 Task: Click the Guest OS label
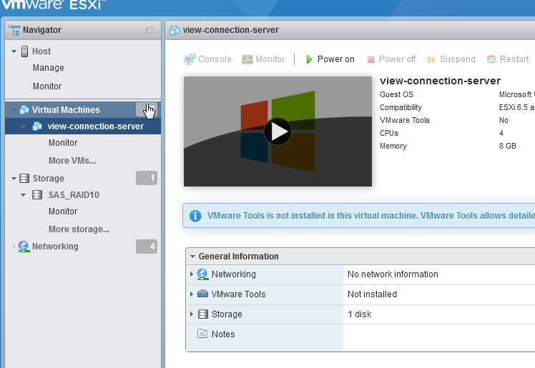pyautogui.click(x=396, y=94)
